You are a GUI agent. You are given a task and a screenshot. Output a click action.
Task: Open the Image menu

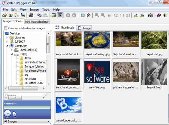click(34, 9)
